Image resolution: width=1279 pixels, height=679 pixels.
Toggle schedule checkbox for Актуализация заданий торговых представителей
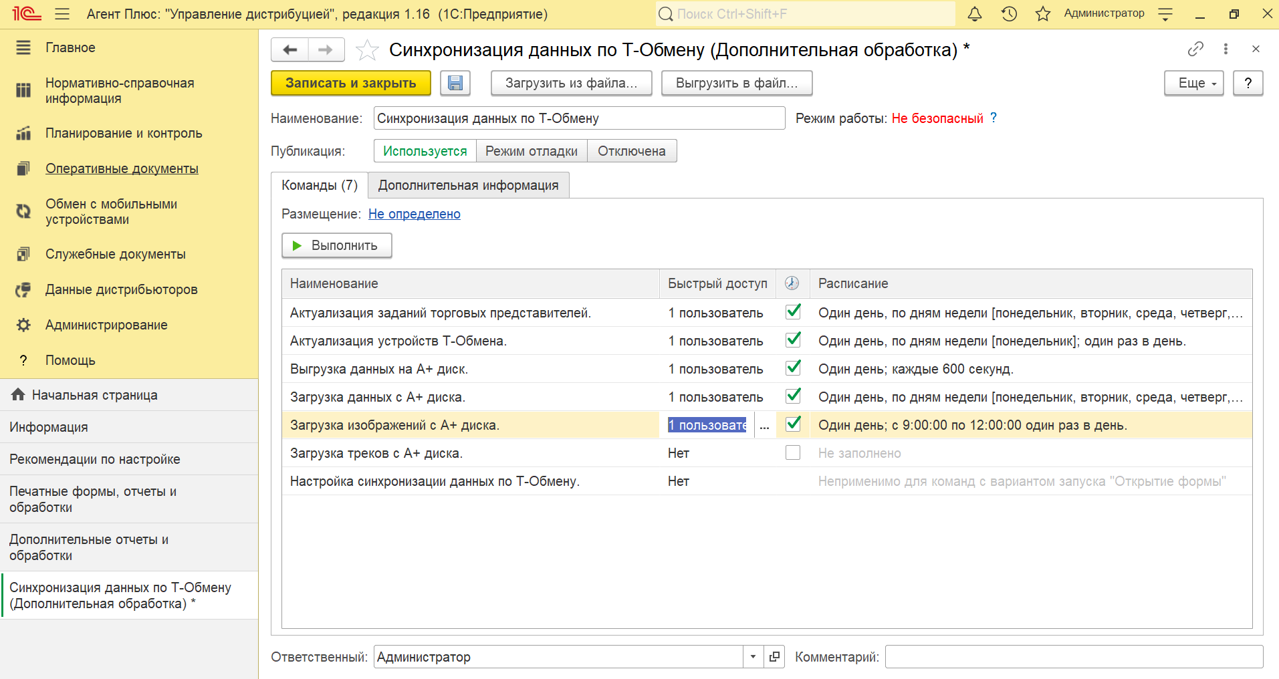[x=793, y=312]
